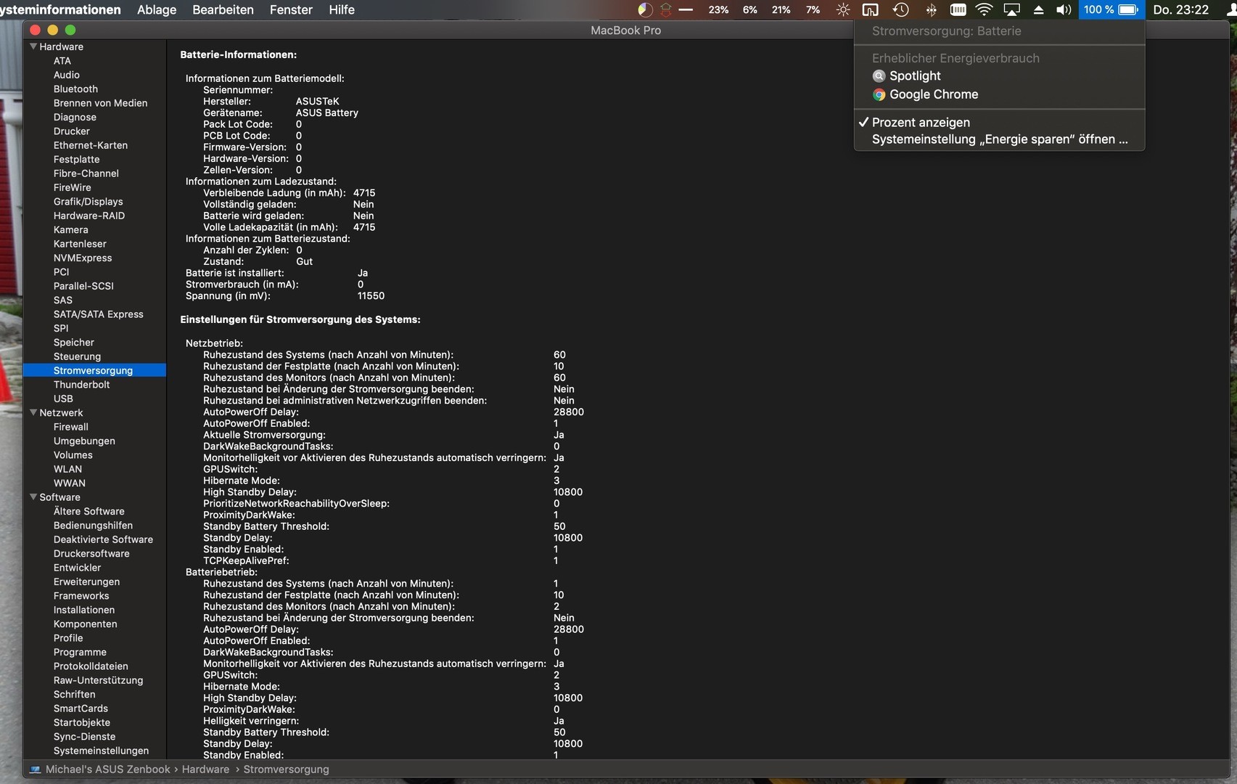Select Firewall under Netzwerk
The width and height of the screenshot is (1237, 784).
click(70, 427)
